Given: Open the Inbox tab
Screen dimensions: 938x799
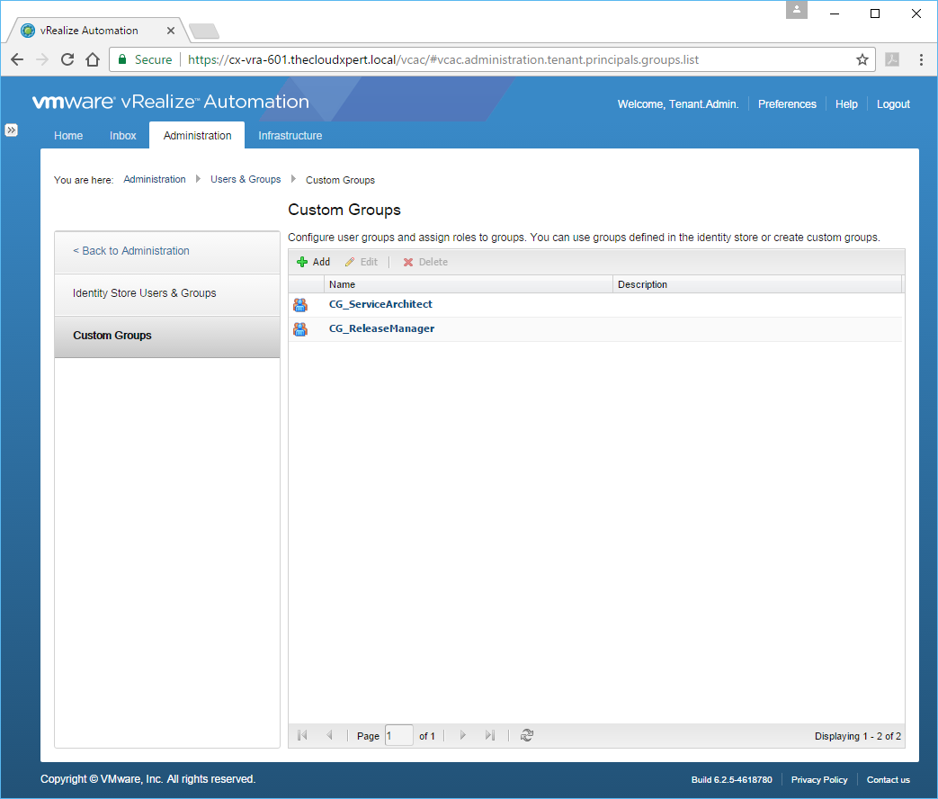Looking at the screenshot, I should pyautogui.click(x=123, y=136).
